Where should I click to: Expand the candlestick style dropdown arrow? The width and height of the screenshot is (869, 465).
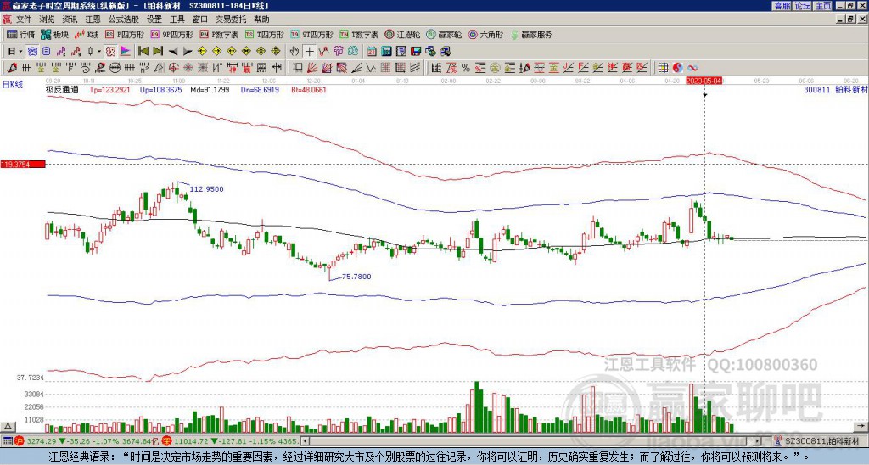click(99, 52)
